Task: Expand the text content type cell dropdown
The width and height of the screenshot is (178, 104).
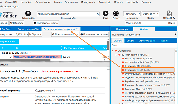Action: [108, 56]
